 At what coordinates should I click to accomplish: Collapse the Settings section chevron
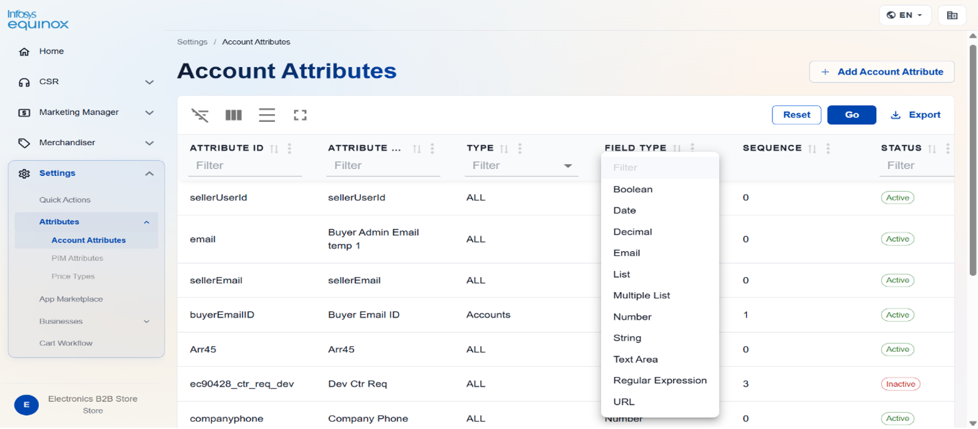point(150,174)
